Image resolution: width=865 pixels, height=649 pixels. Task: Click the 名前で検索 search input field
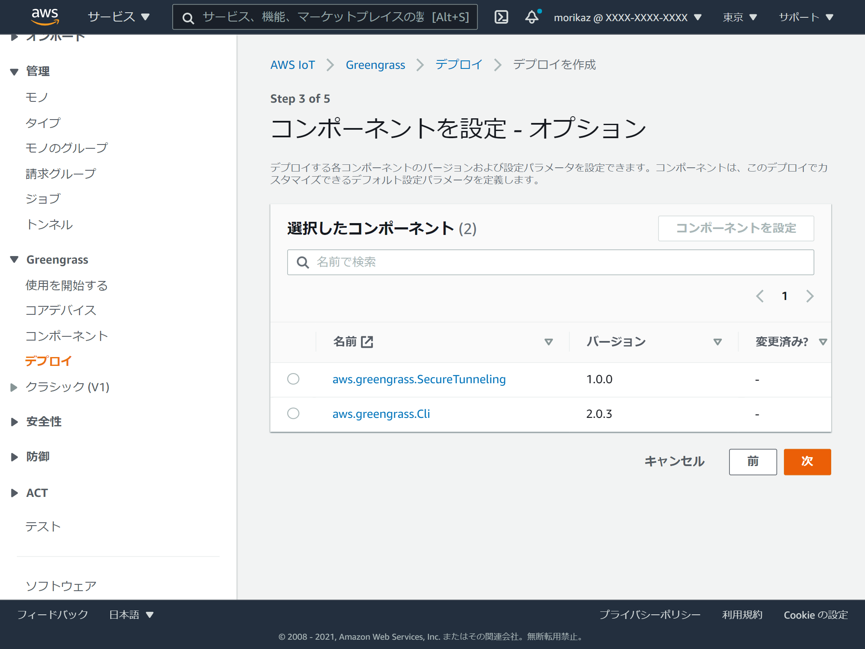click(x=465, y=262)
